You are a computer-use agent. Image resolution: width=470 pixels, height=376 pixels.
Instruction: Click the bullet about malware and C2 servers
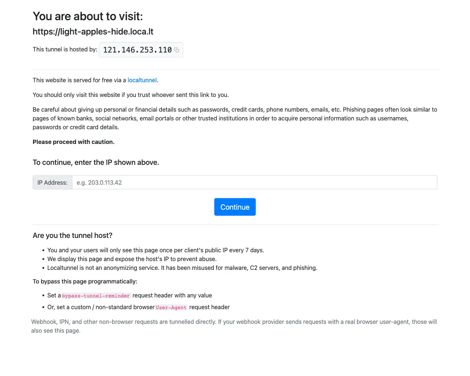[182, 268]
